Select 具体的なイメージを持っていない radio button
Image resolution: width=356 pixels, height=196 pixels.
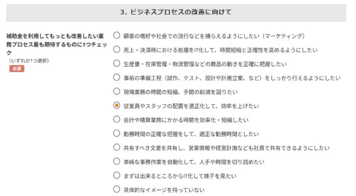pos(117,189)
